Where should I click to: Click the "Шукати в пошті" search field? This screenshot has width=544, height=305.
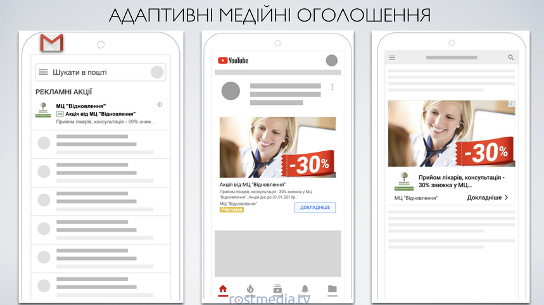[95, 72]
